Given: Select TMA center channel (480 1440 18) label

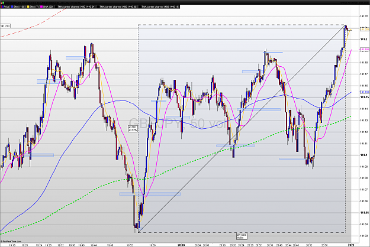Looking at the screenshot, I should (160, 6).
